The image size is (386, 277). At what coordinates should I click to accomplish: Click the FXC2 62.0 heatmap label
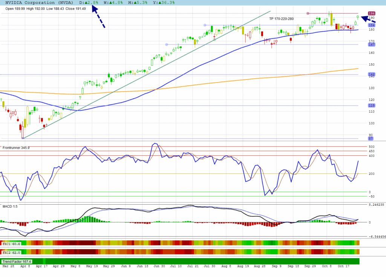coord(11,251)
